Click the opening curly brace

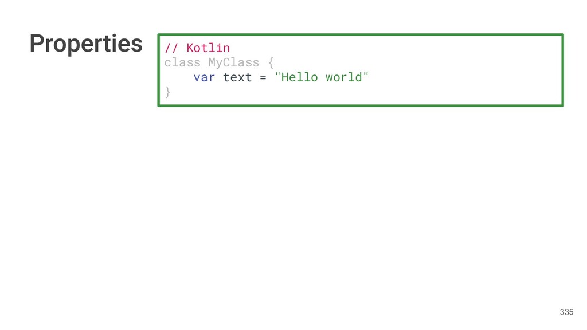(271, 62)
